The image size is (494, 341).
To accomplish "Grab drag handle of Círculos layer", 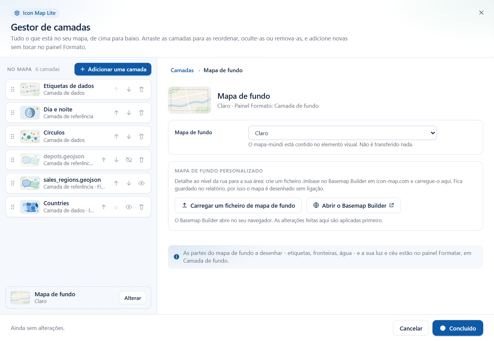I will click(x=13, y=136).
